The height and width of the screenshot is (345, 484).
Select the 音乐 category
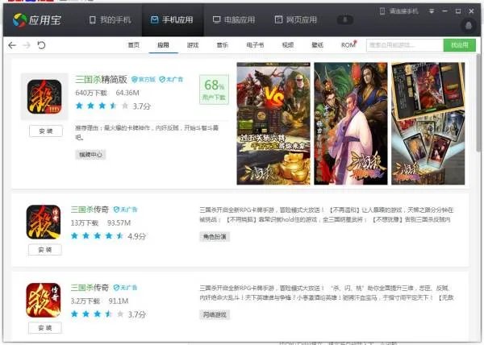(223, 45)
